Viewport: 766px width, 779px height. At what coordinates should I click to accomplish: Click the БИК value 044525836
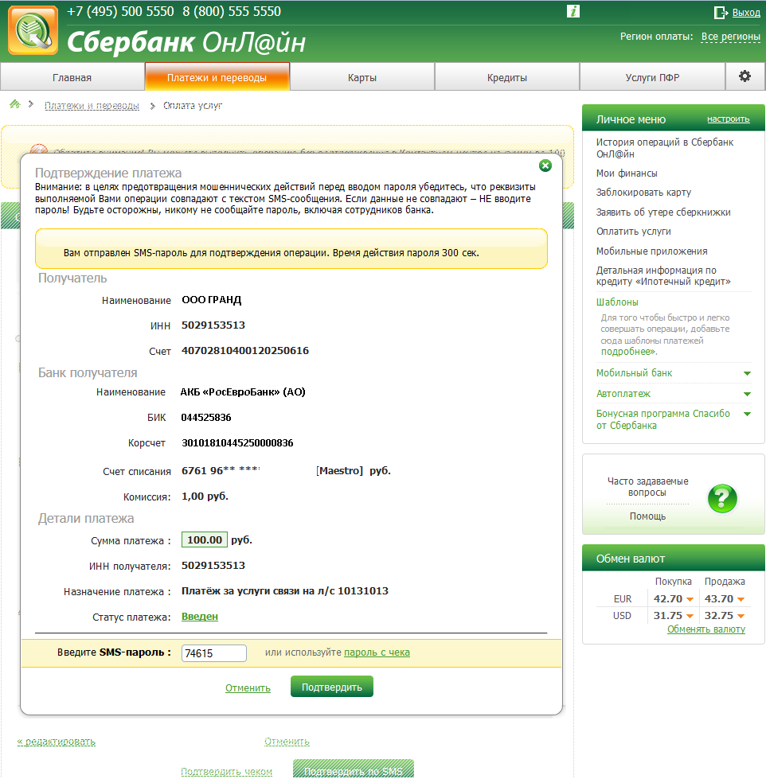[x=206, y=417]
